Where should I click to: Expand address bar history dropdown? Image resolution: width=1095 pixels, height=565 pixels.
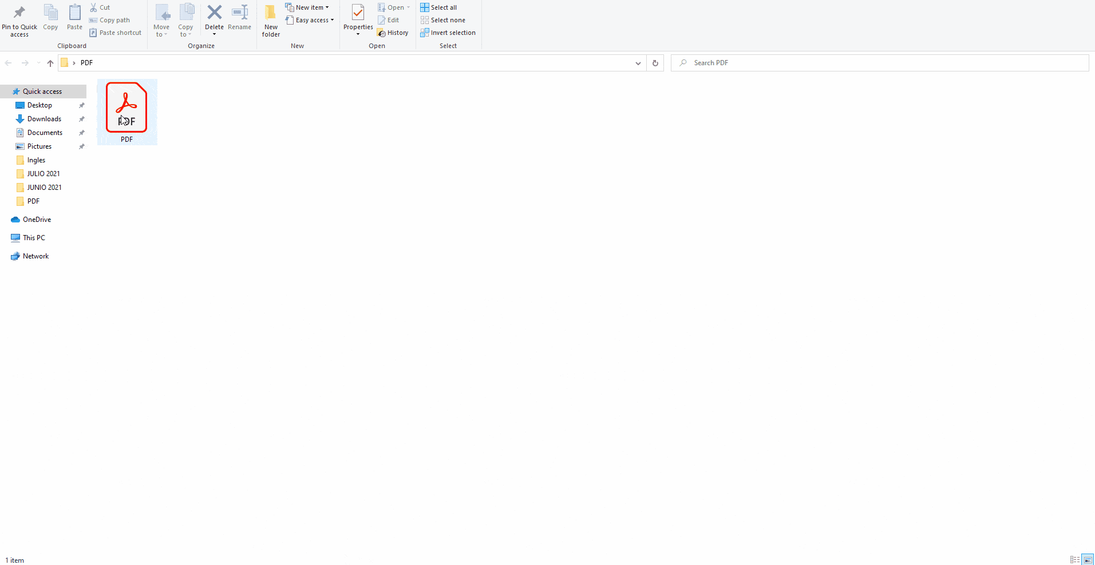click(638, 63)
